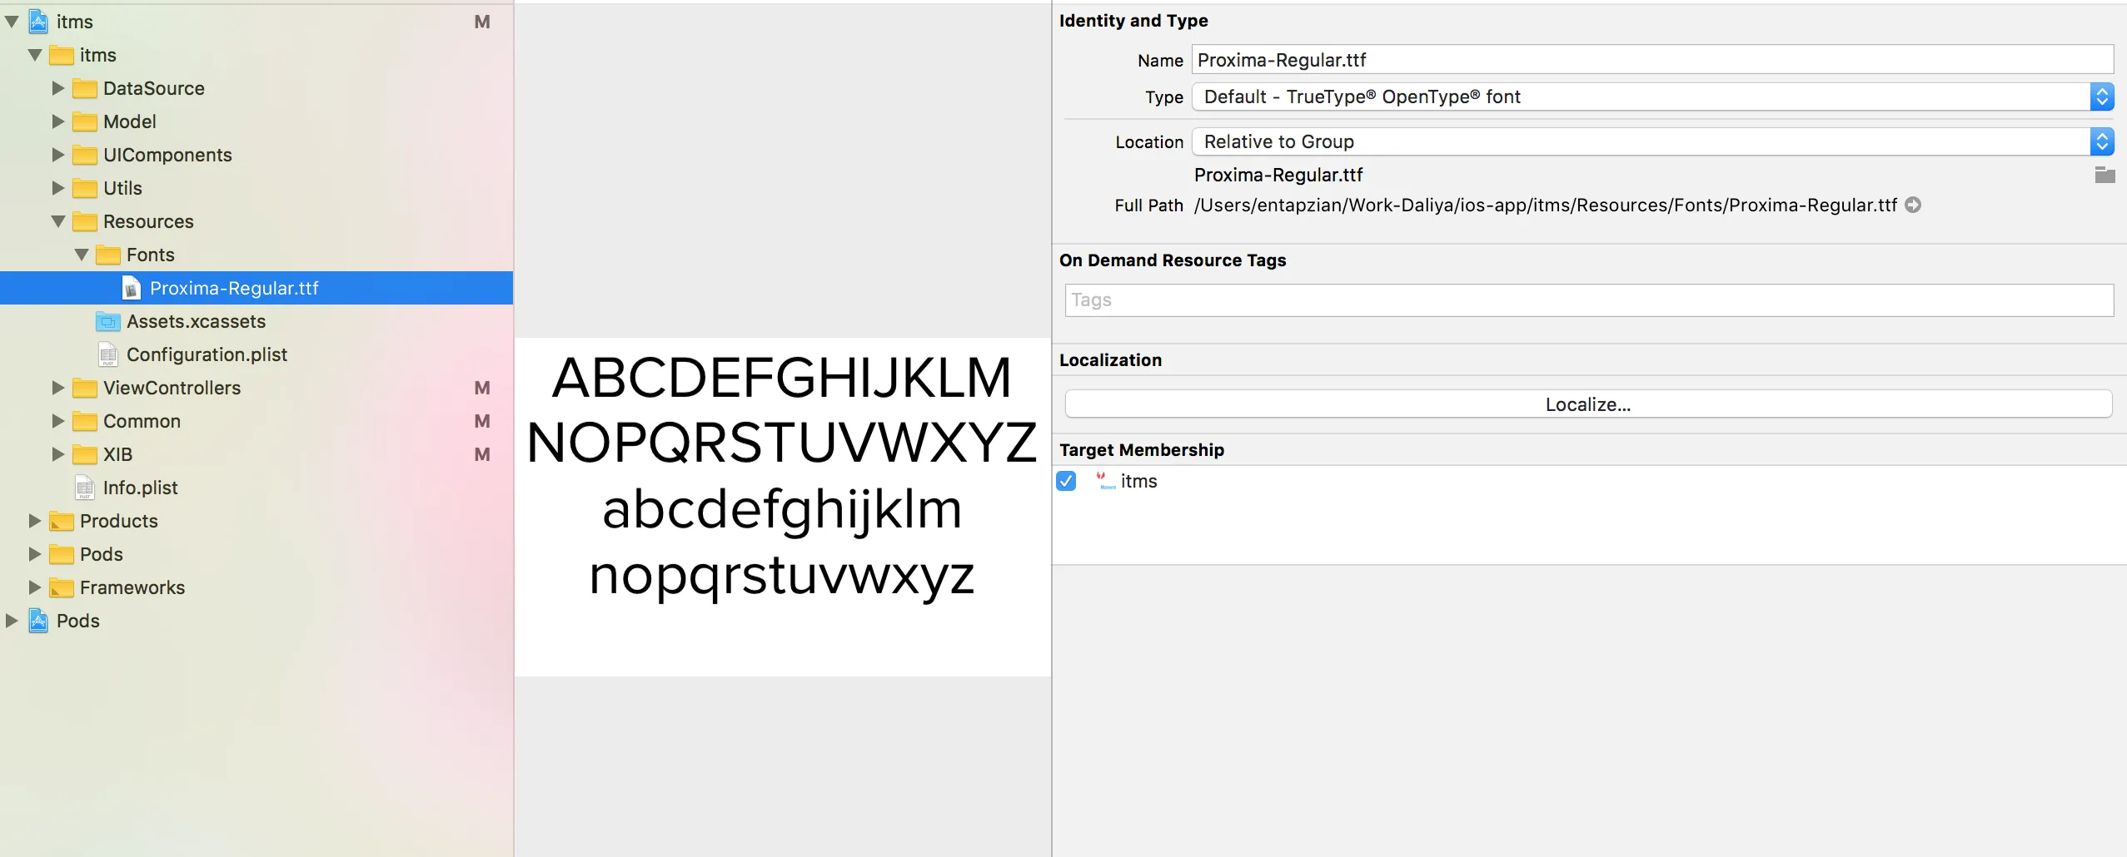Click the Fonts folder icon
Viewport: 2127px width, 857px height.
click(108, 255)
